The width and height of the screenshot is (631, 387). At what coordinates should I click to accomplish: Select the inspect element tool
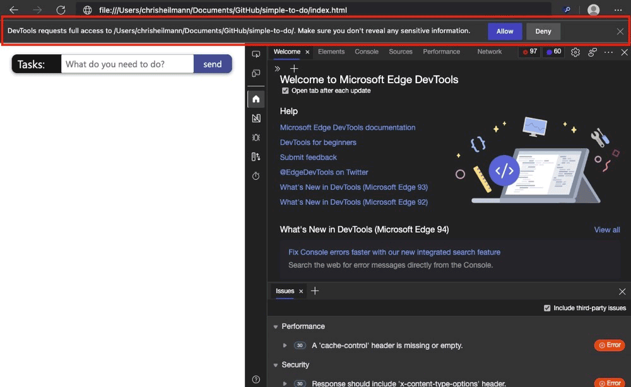click(256, 54)
